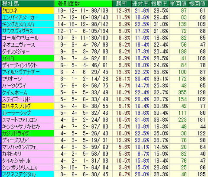Click カネヒキリ 連対率 8.7%
The height and width of the screenshot is (177, 208).
(143, 154)
